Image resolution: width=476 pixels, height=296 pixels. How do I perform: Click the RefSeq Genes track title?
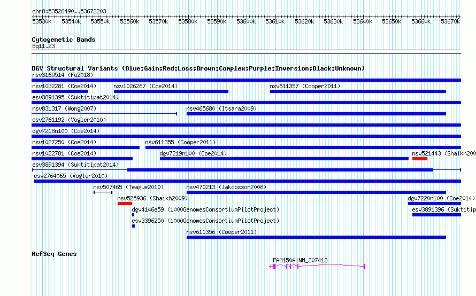(x=54, y=254)
